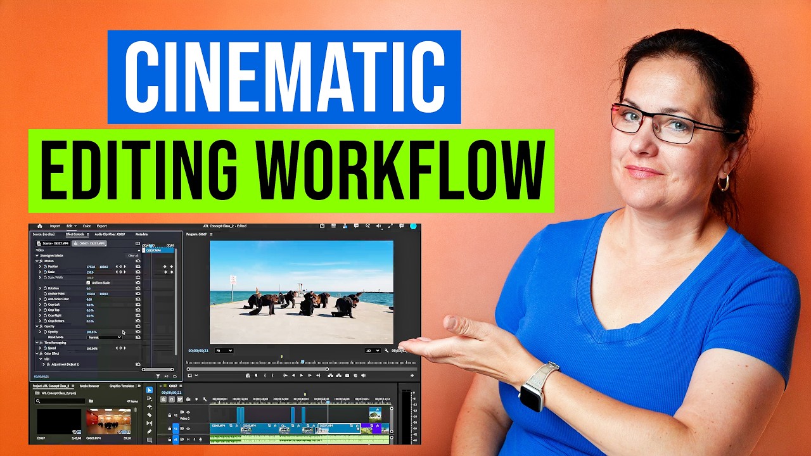Click the Quick Export icon
The width and height of the screenshot is (811, 456).
pos(322,225)
